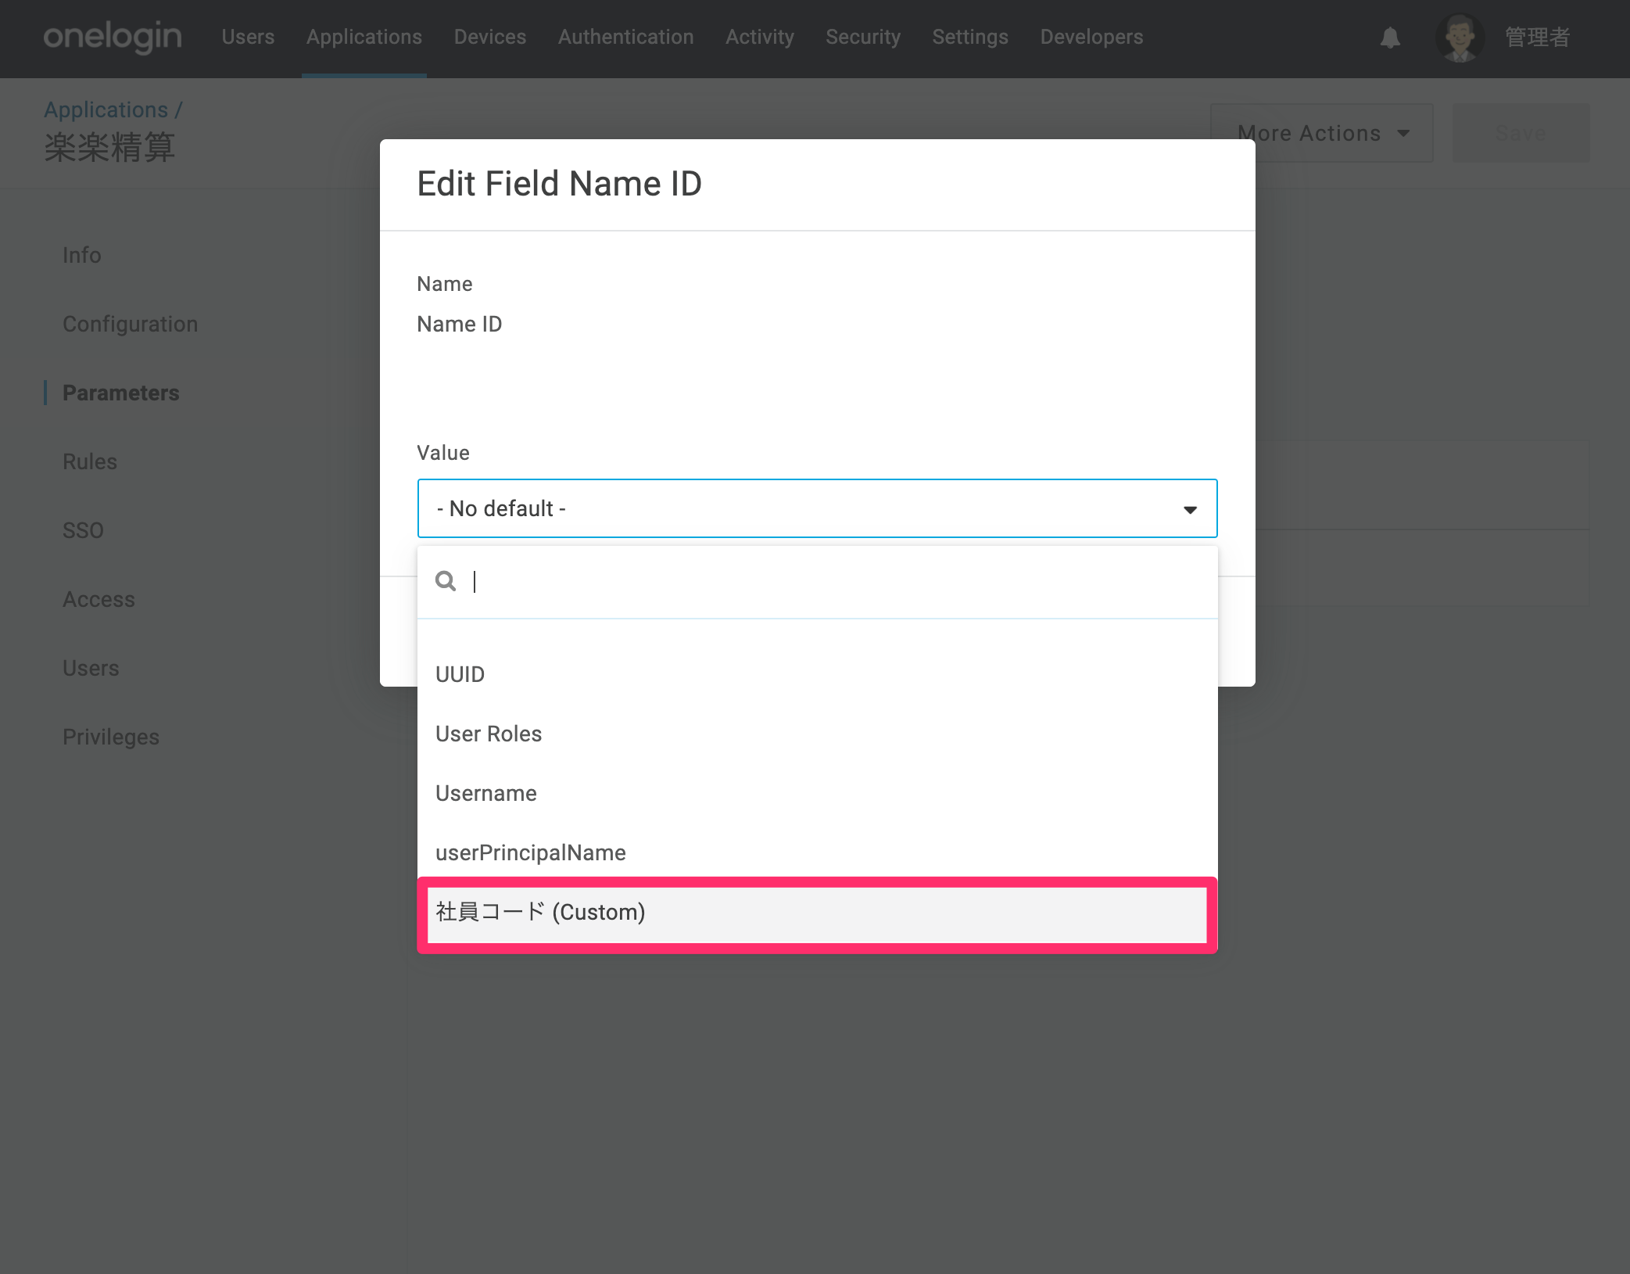The height and width of the screenshot is (1274, 1630).
Task: Collapse the Value dropdown showing No default
Action: [817, 508]
